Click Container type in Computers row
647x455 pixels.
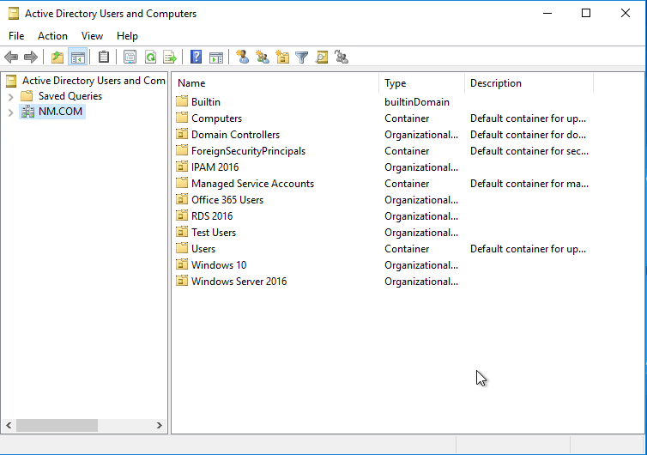coord(407,118)
